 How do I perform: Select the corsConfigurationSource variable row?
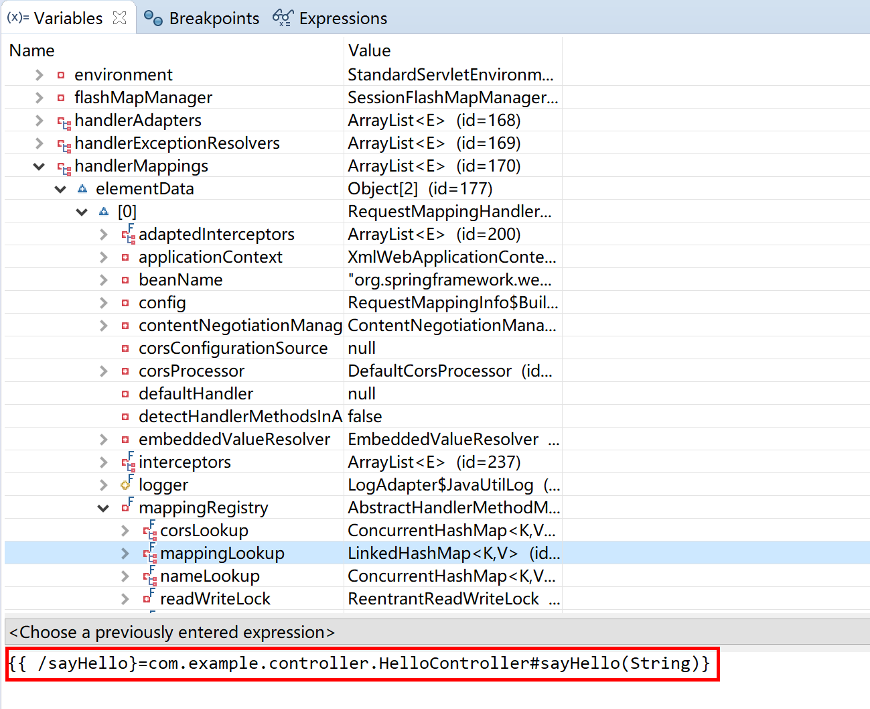[x=232, y=348]
